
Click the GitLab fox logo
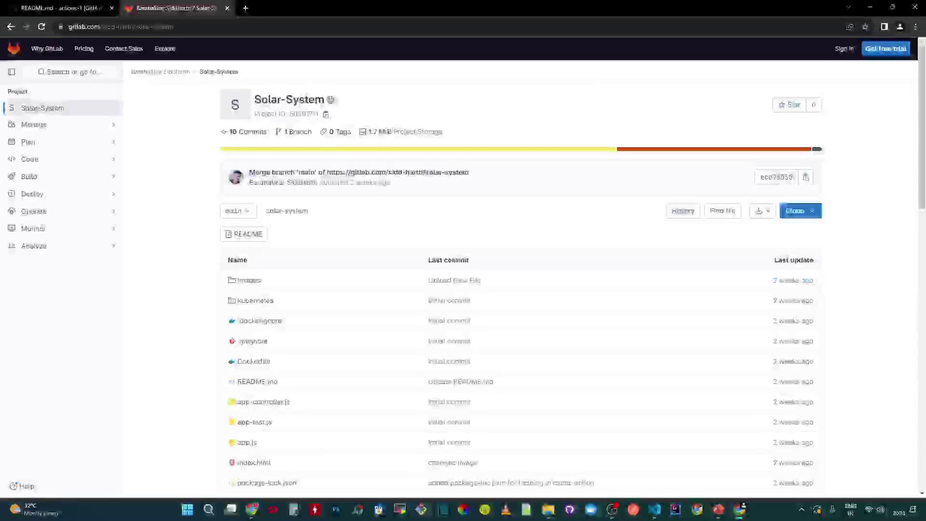click(x=14, y=48)
